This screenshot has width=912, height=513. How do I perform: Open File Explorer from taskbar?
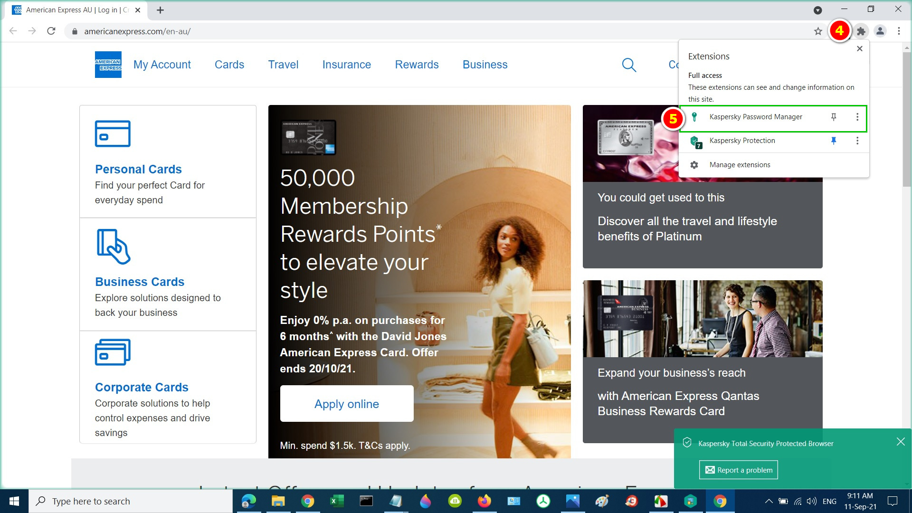278,501
